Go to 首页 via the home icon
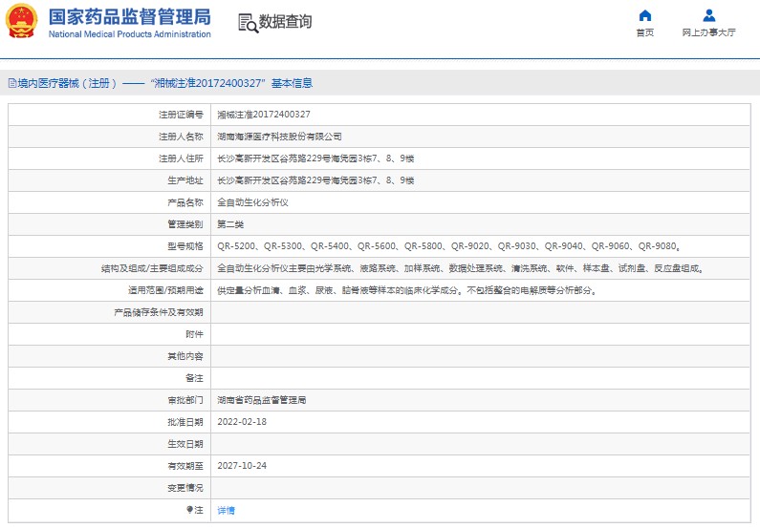 [645, 16]
